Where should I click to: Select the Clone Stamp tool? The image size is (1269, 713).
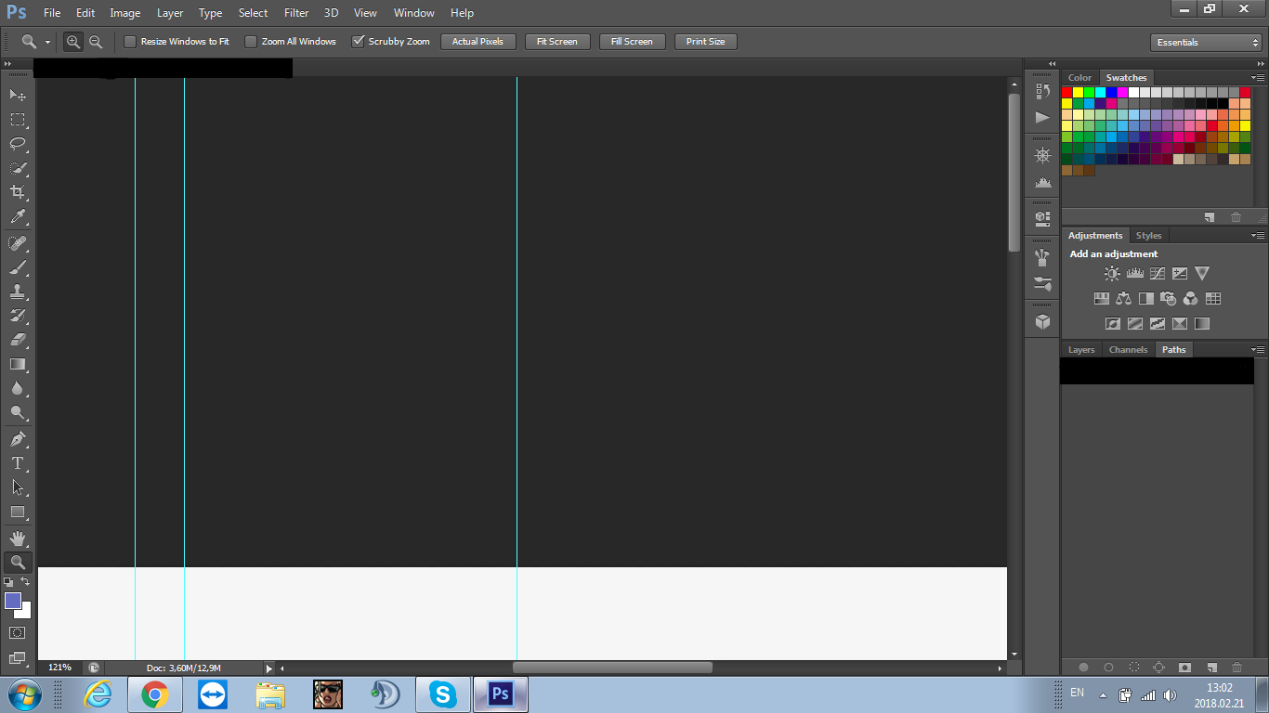(18, 292)
